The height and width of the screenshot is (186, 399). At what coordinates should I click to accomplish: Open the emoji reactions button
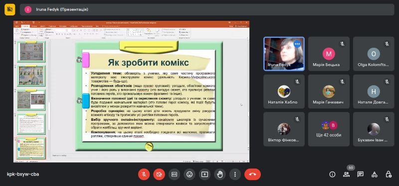190,175
